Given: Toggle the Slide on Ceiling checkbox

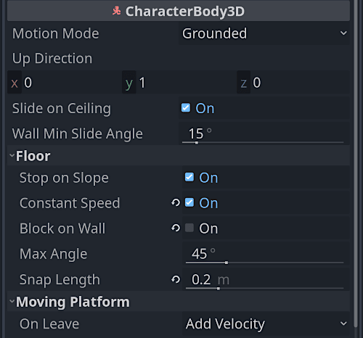Looking at the screenshot, I should [186, 108].
